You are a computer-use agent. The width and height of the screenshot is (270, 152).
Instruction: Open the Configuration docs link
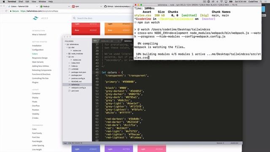tap(38, 50)
